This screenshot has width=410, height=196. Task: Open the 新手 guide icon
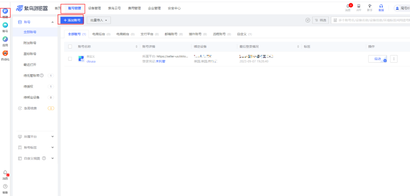(x=370, y=6)
